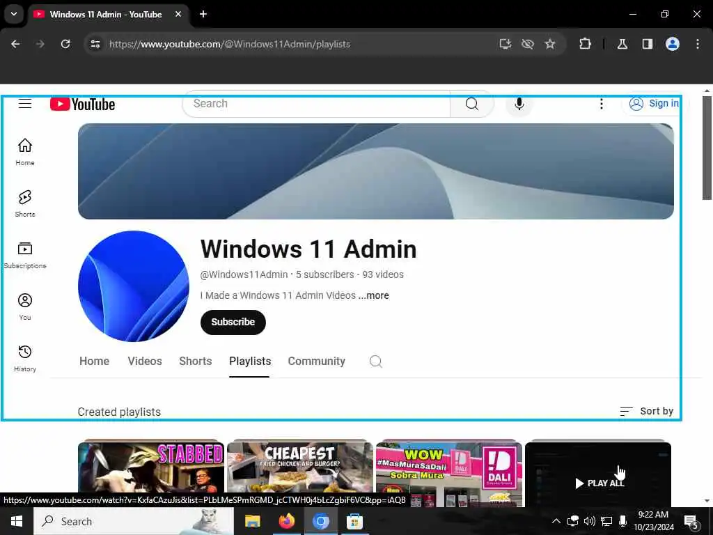713x535 pixels.
Task: Click the browser forward arrow
Action: (x=40, y=44)
